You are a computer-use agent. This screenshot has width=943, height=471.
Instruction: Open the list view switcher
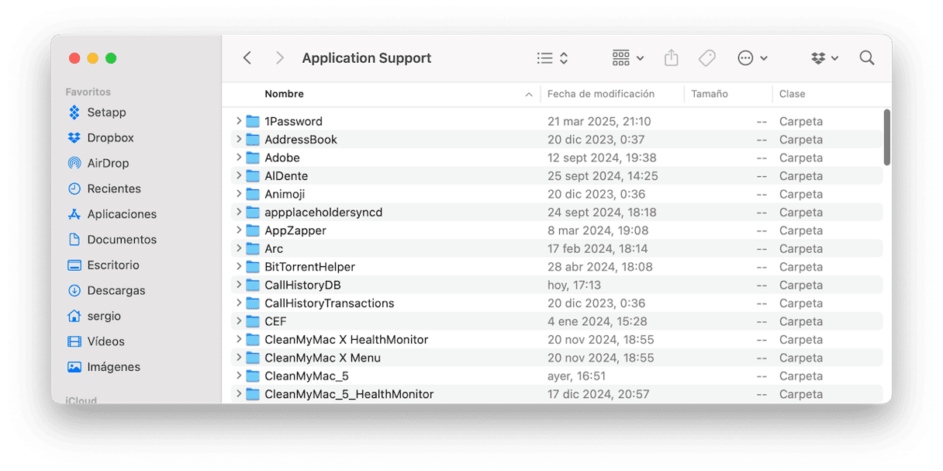pos(553,58)
